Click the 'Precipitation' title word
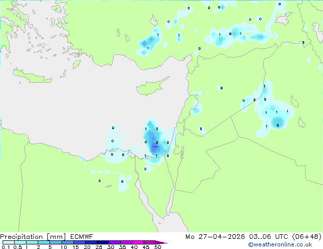The image size is (323, 249). pyautogui.click(x=21, y=237)
